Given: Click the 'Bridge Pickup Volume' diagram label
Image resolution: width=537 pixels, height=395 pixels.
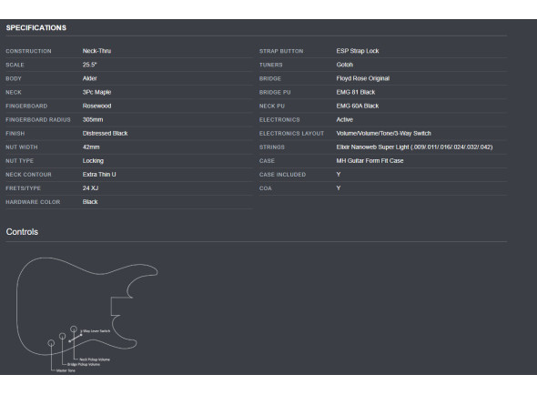Looking at the screenshot, I should pos(84,364).
